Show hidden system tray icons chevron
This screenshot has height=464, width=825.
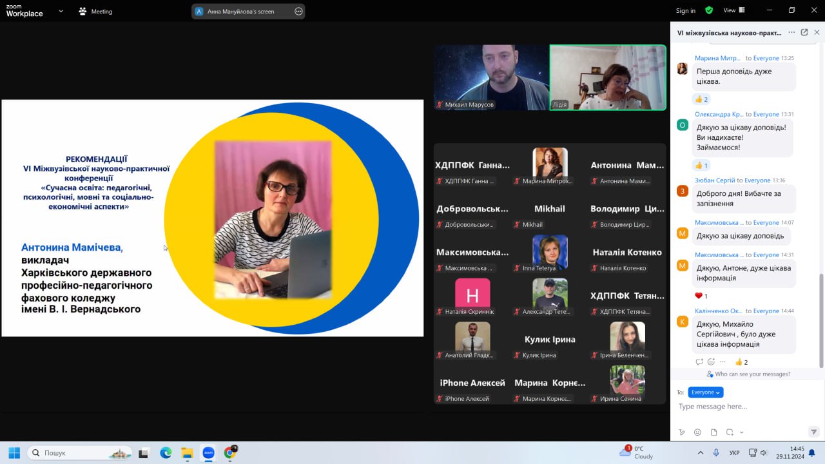click(x=701, y=453)
